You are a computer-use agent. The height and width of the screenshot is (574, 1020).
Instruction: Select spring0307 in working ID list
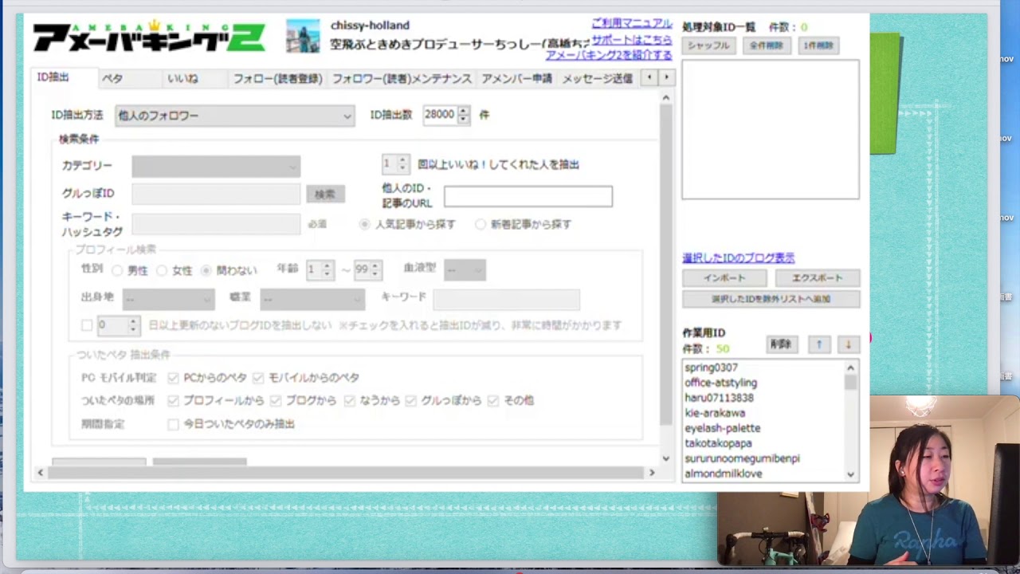pyautogui.click(x=712, y=368)
